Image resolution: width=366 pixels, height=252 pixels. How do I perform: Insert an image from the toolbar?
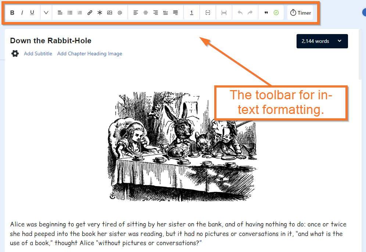pyautogui.click(x=110, y=13)
